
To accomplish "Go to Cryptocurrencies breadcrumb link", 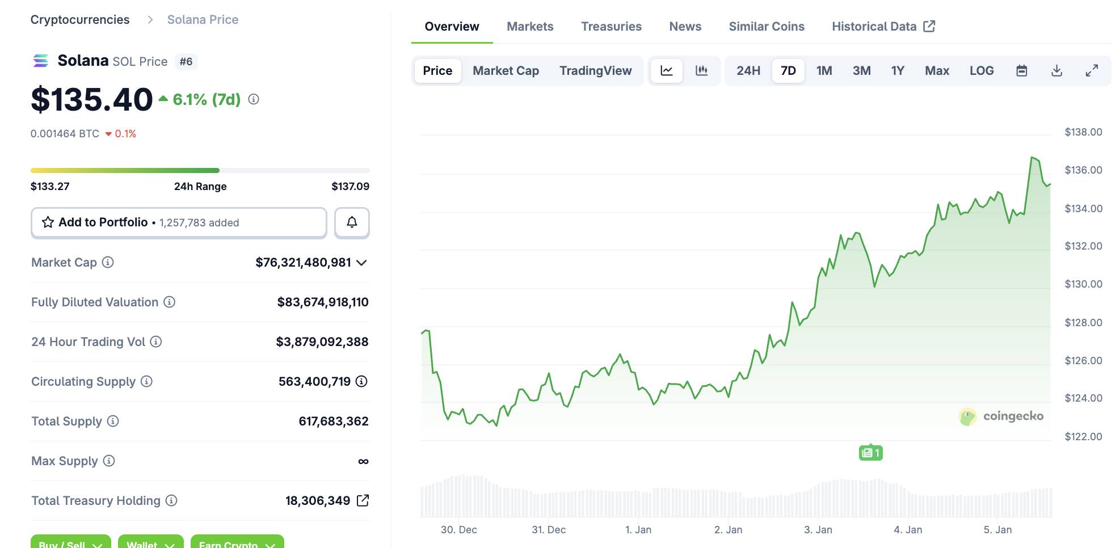I will (x=80, y=20).
